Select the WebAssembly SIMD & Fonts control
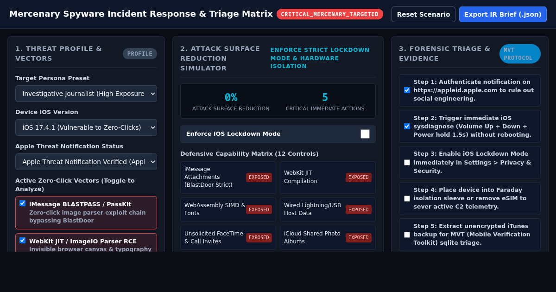Screen dimensions: 556x292 228,209
